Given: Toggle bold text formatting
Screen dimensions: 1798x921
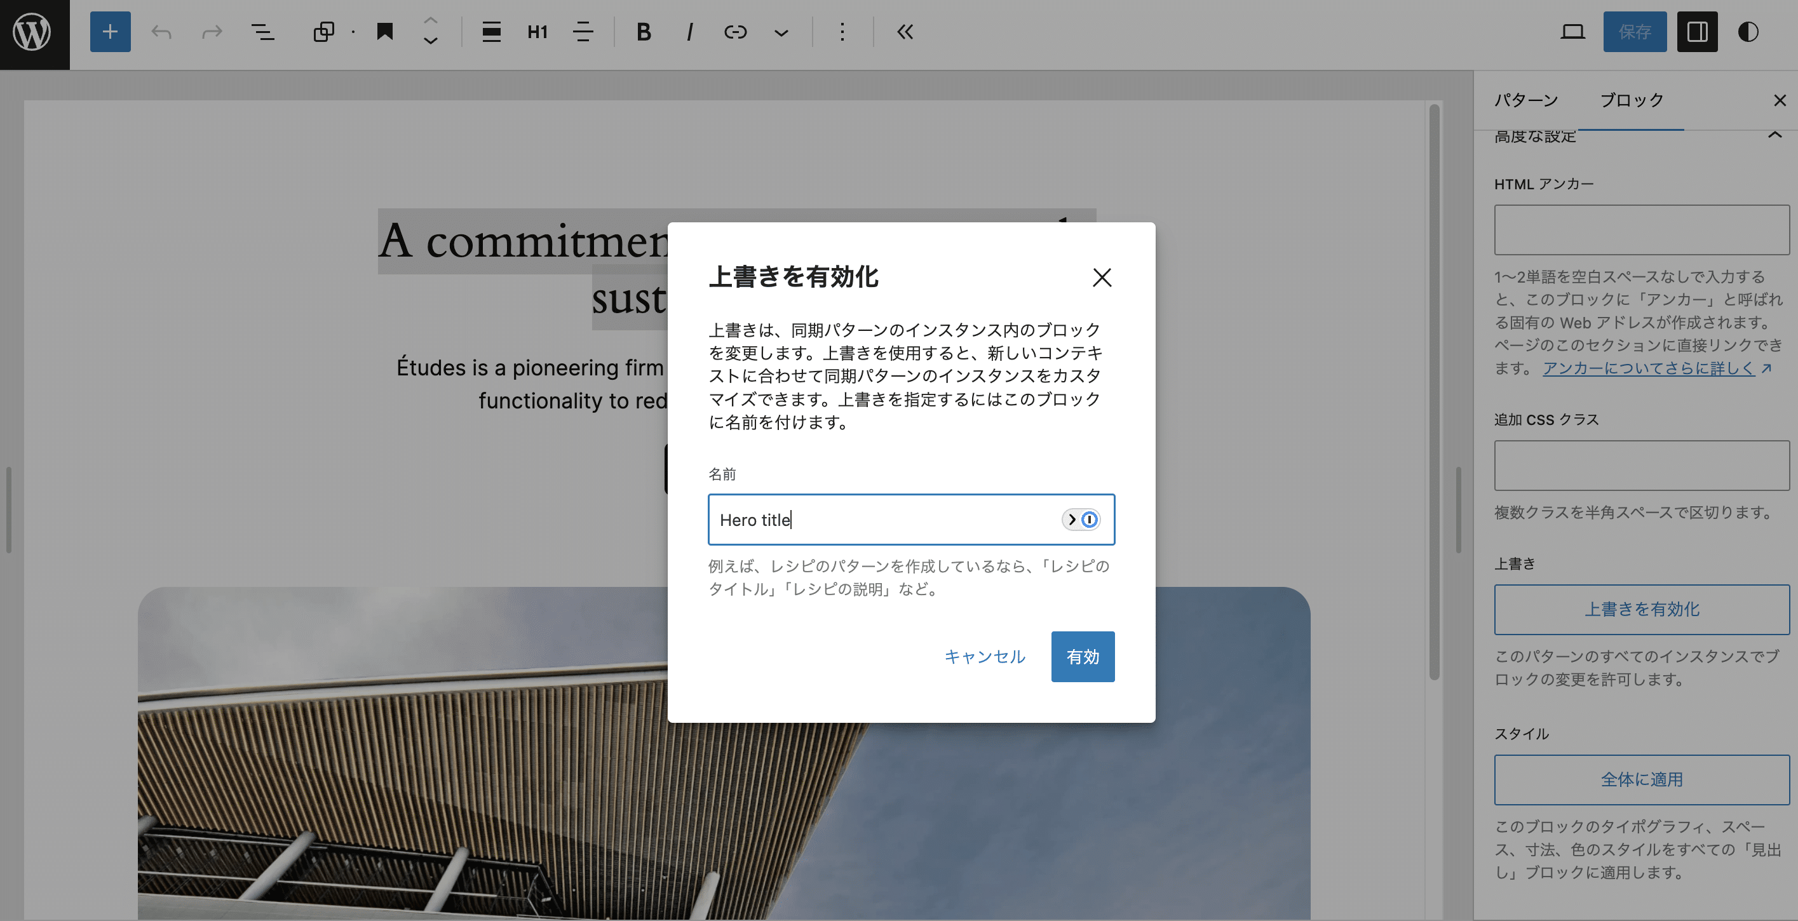Looking at the screenshot, I should pyautogui.click(x=644, y=32).
